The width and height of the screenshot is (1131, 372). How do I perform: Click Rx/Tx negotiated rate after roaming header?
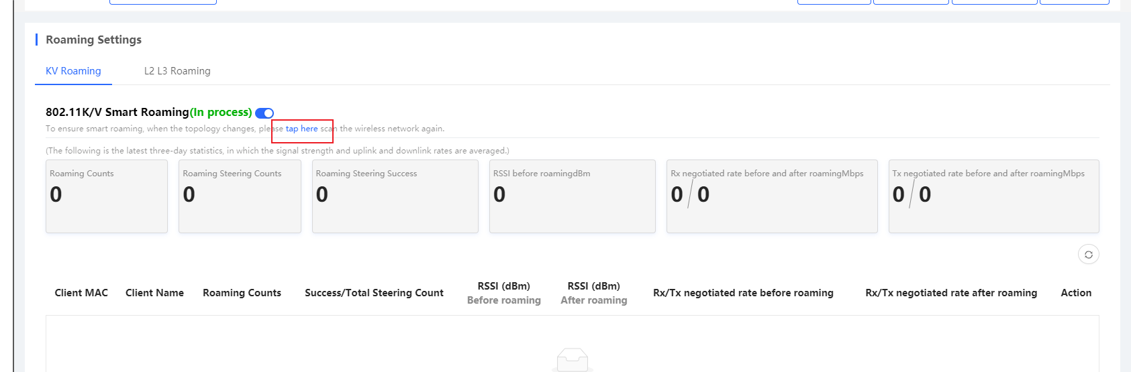point(951,293)
